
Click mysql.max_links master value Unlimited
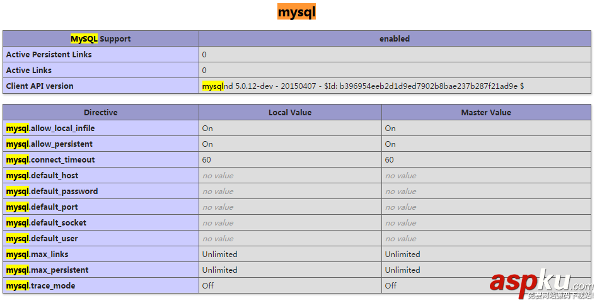point(402,254)
